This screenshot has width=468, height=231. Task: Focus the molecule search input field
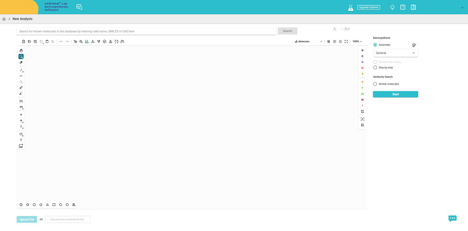pyautogui.click(x=146, y=31)
